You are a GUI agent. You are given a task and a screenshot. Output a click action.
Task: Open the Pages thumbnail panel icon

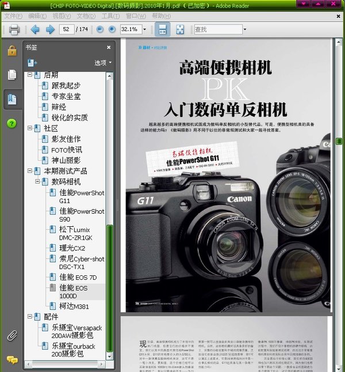11,75
